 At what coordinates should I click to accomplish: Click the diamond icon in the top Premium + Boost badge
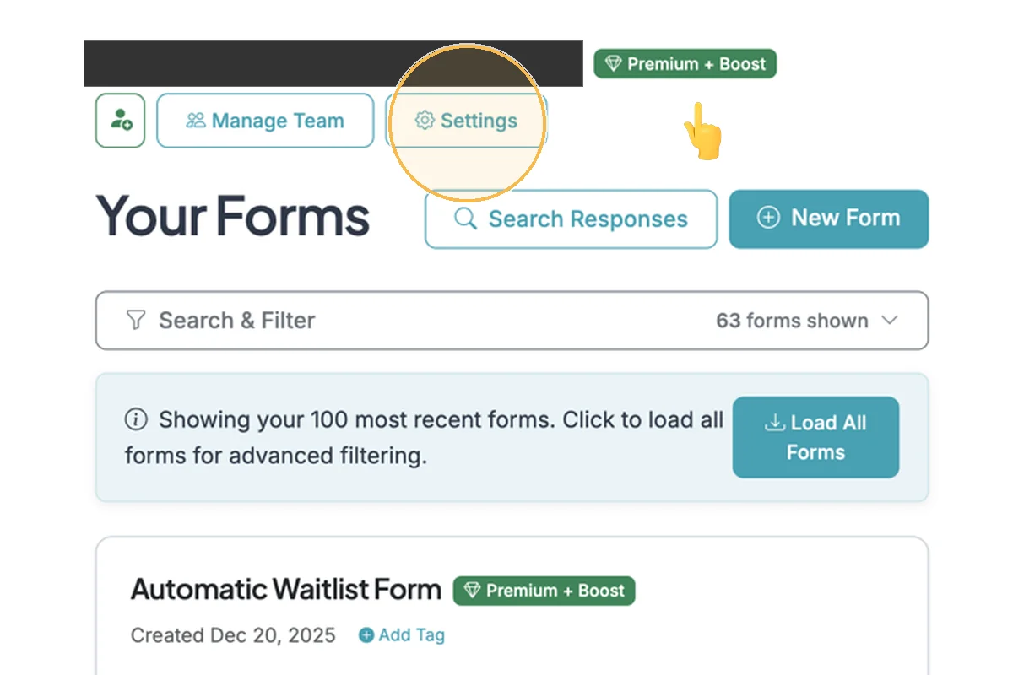(x=613, y=64)
